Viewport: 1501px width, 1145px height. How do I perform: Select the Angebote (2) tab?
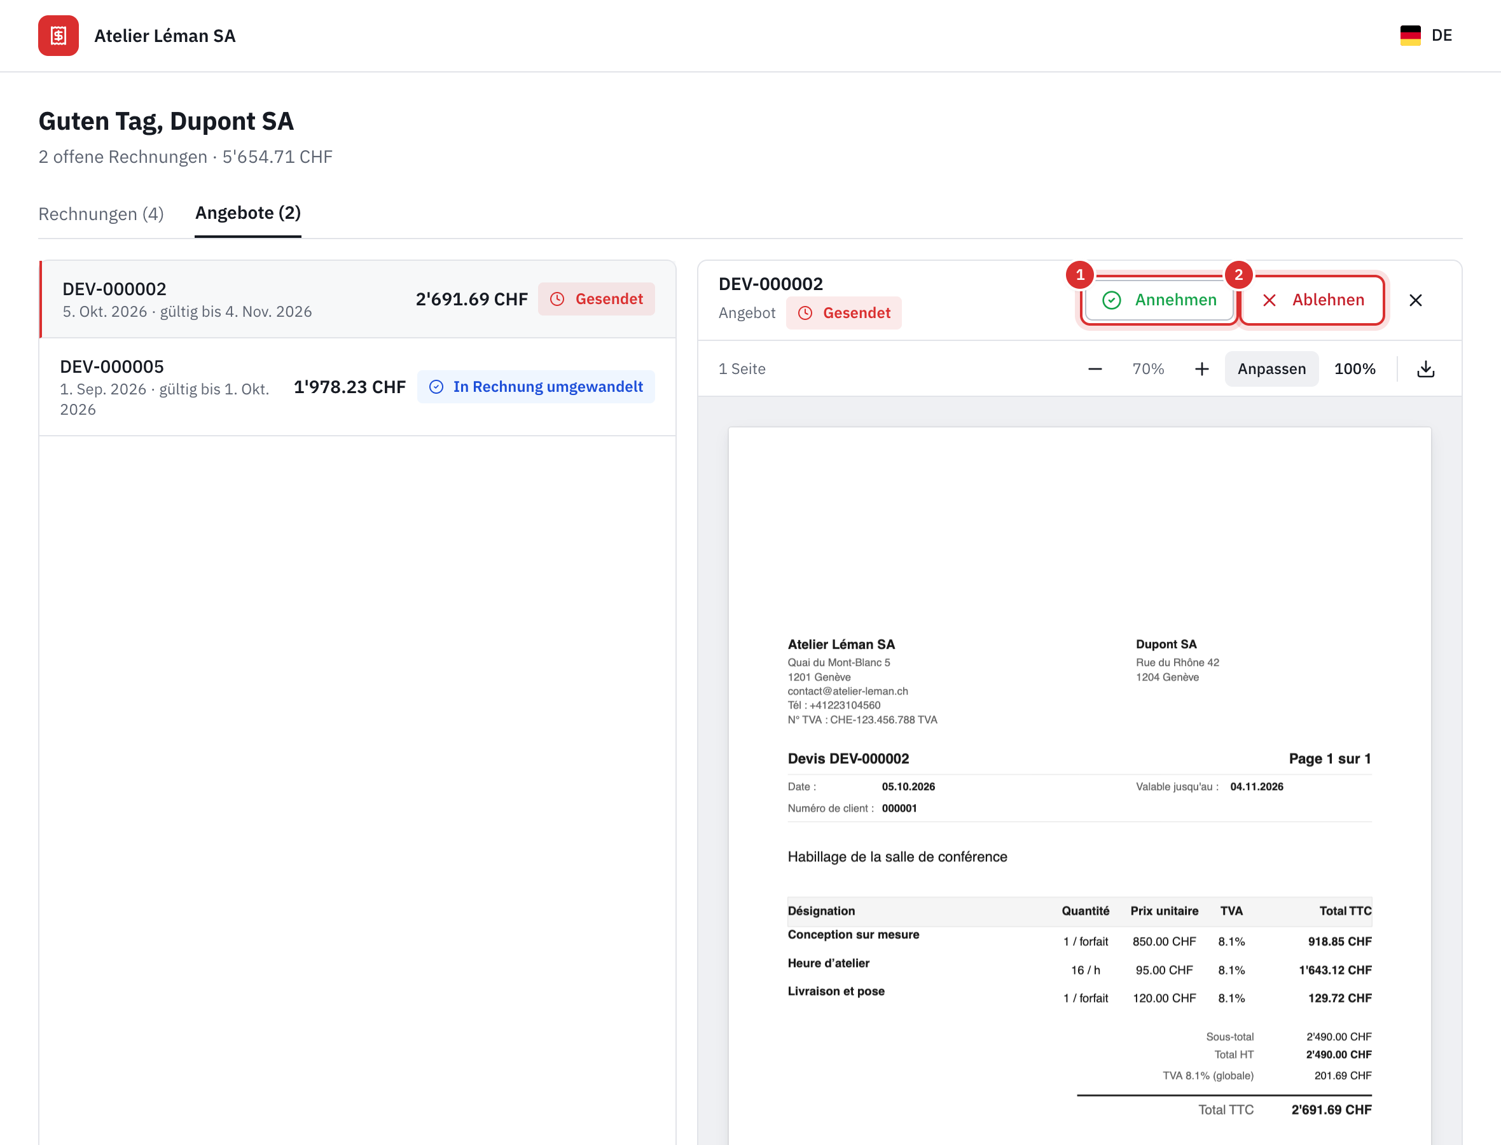[x=248, y=213]
